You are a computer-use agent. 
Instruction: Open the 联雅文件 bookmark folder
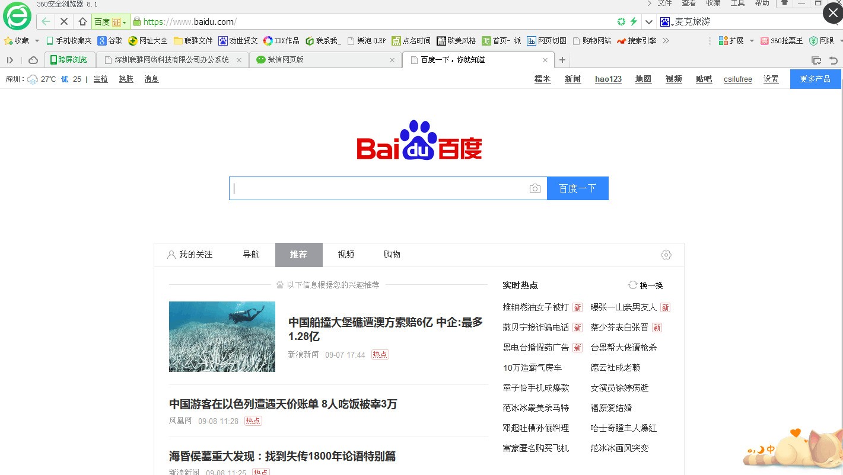pyautogui.click(x=193, y=41)
